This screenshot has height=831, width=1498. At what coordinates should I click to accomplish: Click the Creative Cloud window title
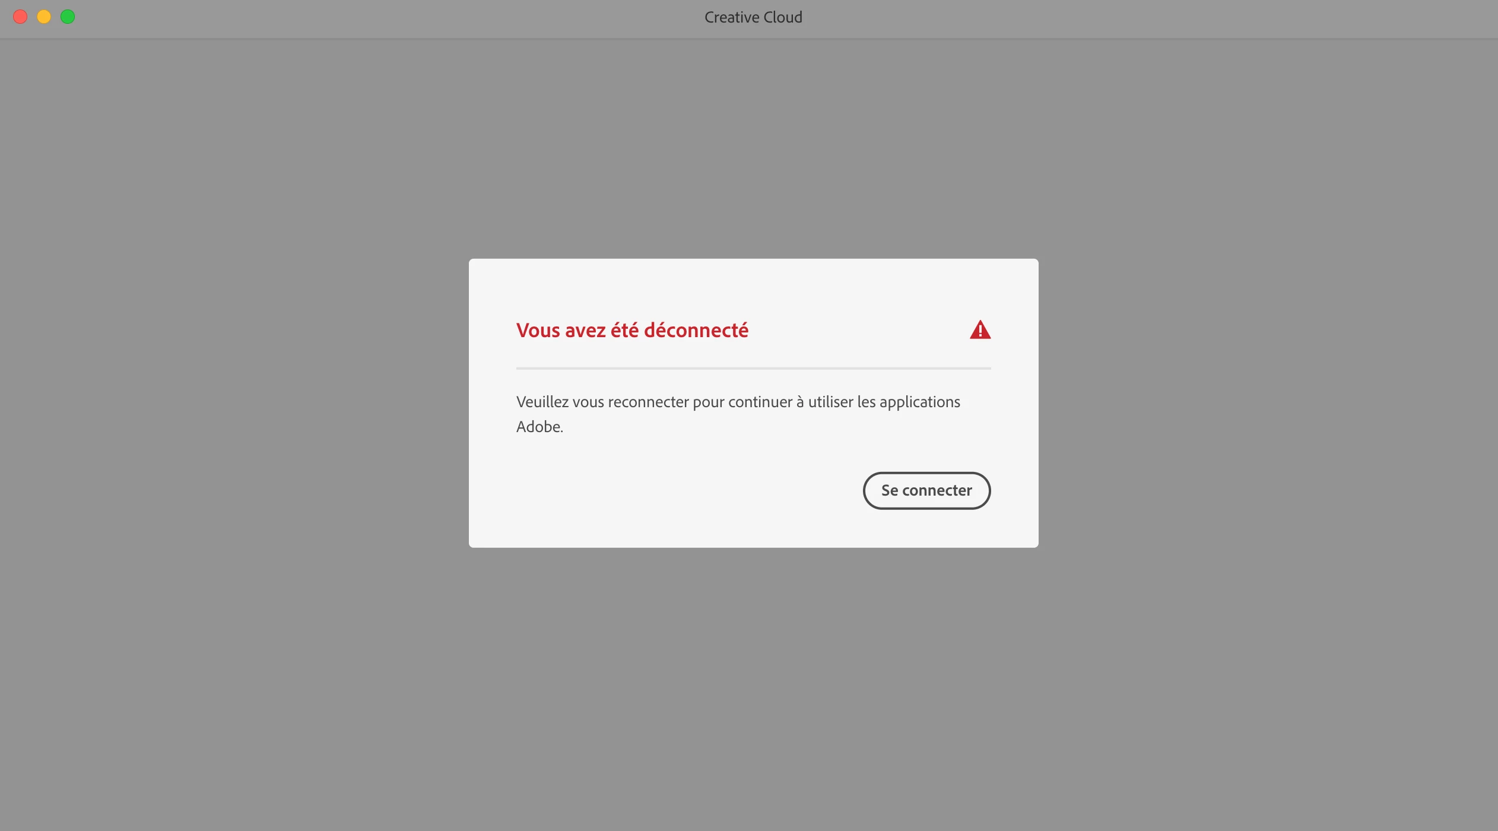(x=753, y=17)
